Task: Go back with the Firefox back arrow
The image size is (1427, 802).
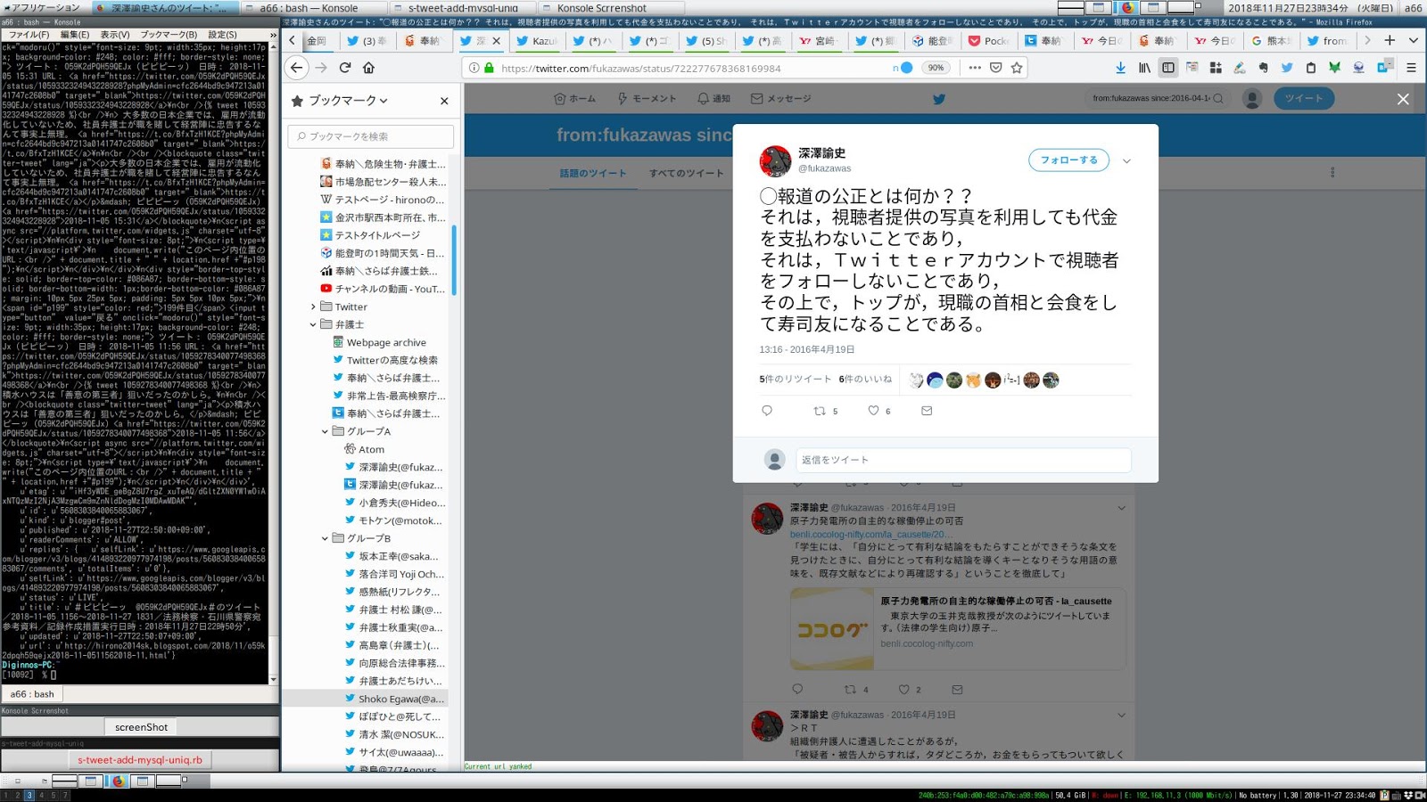Action: point(297,68)
